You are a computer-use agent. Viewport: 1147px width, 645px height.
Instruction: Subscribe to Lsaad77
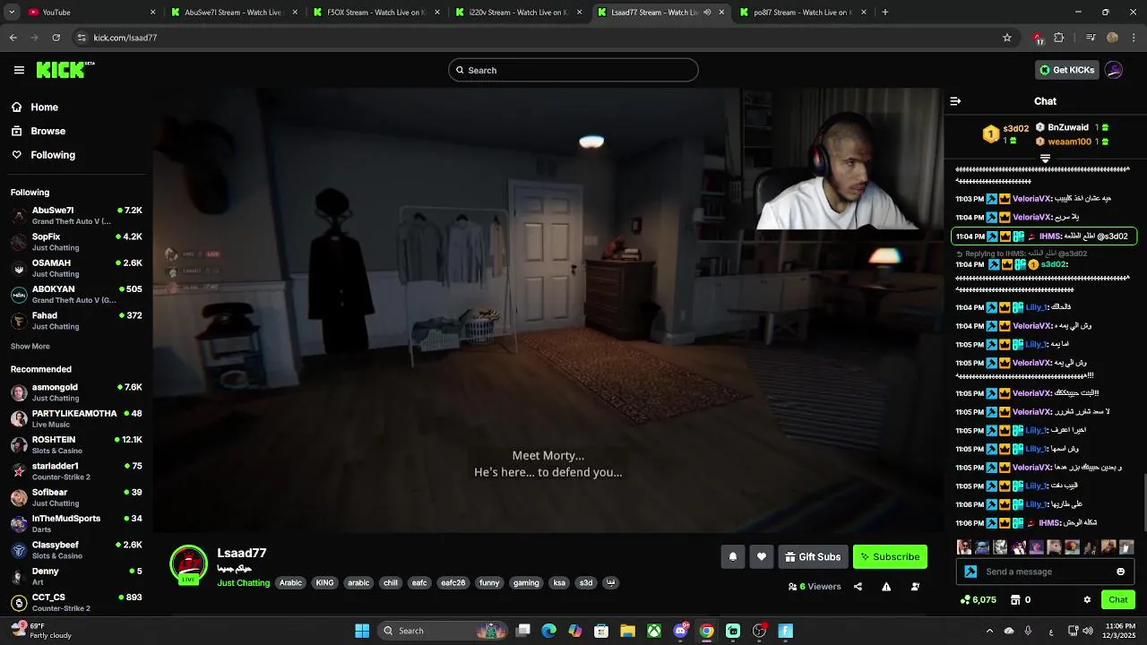tap(890, 556)
